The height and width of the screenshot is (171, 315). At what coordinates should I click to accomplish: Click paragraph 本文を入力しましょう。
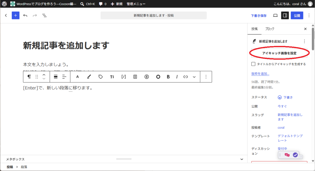pyautogui.click(x=46, y=65)
